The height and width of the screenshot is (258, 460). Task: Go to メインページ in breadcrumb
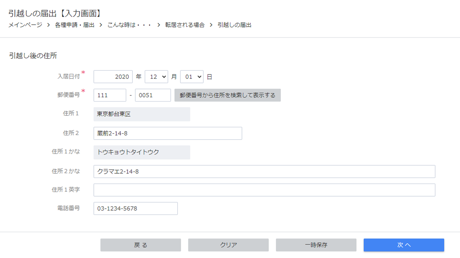pyautogui.click(x=25, y=25)
